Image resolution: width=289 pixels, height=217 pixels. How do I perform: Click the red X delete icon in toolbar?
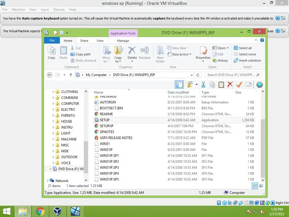click(230, 84)
